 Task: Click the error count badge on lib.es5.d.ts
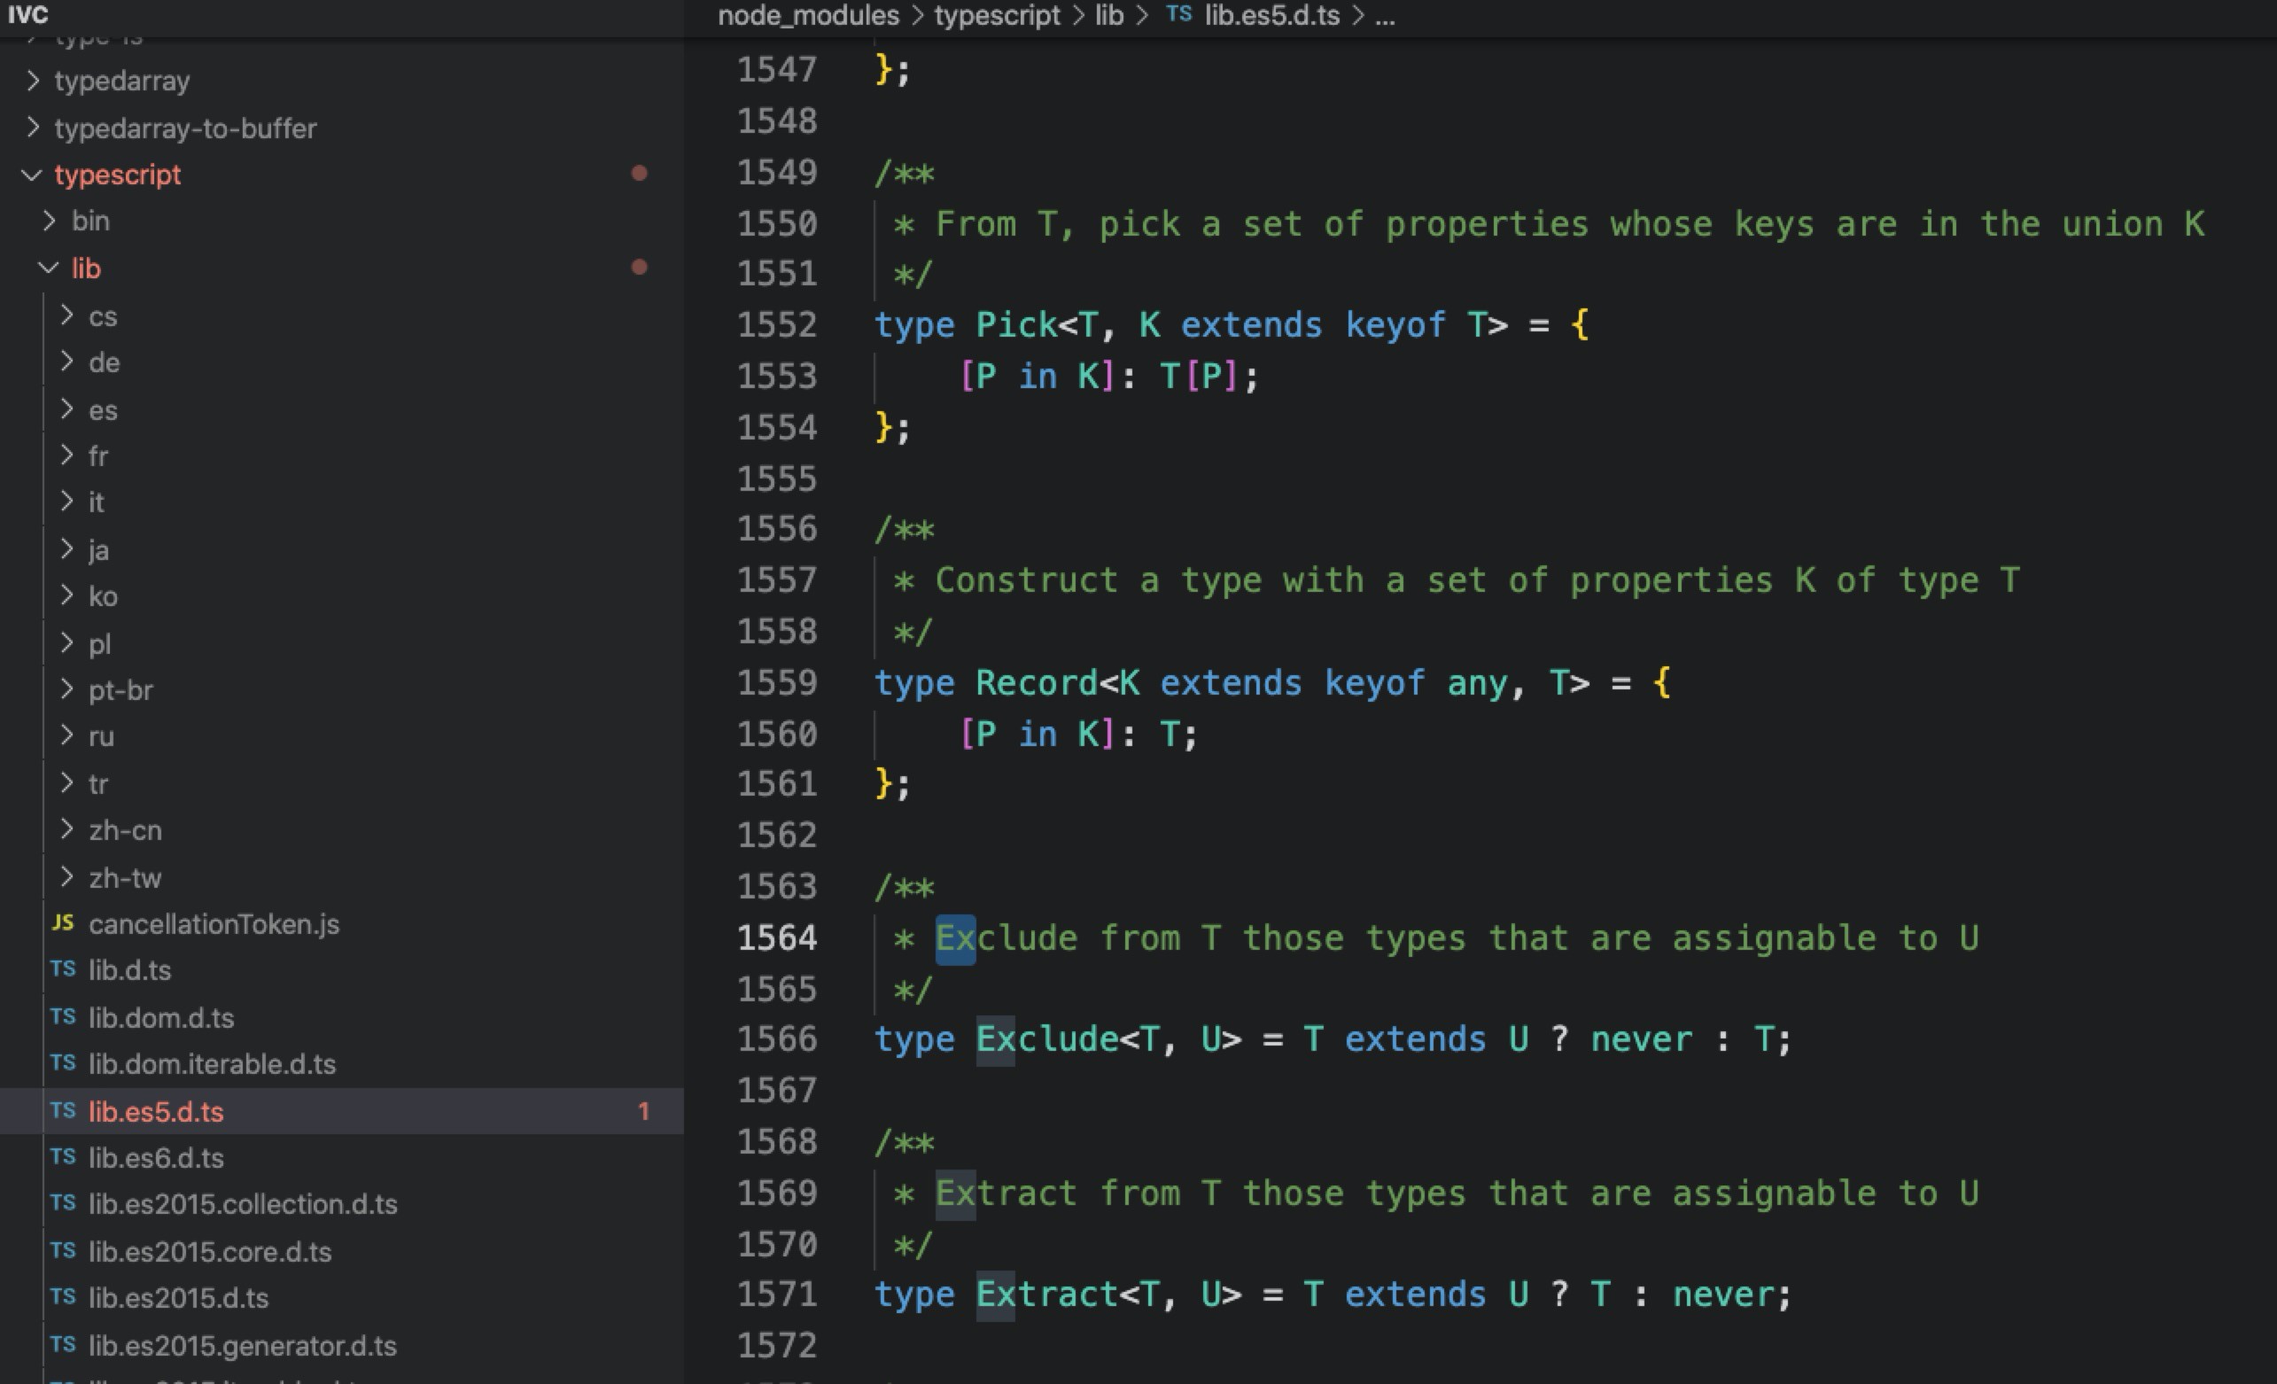[643, 1111]
